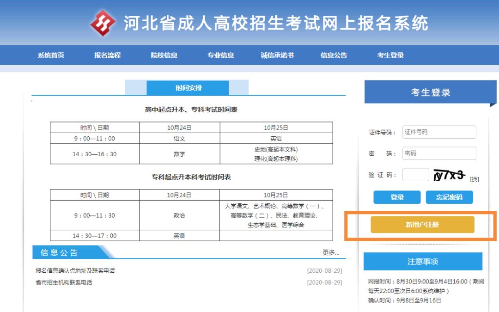The width and height of the screenshot is (499, 312).
Task: Click 系统首页 in the navigation bar
Action: click(x=51, y=55)
